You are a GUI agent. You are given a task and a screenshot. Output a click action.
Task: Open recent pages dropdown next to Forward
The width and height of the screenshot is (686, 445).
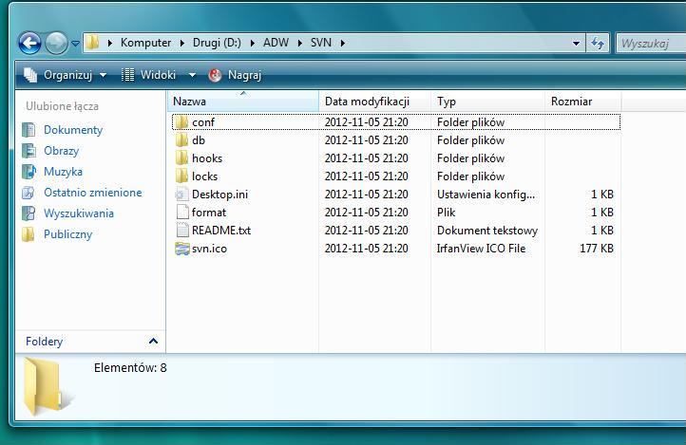(x=76, y=44)
